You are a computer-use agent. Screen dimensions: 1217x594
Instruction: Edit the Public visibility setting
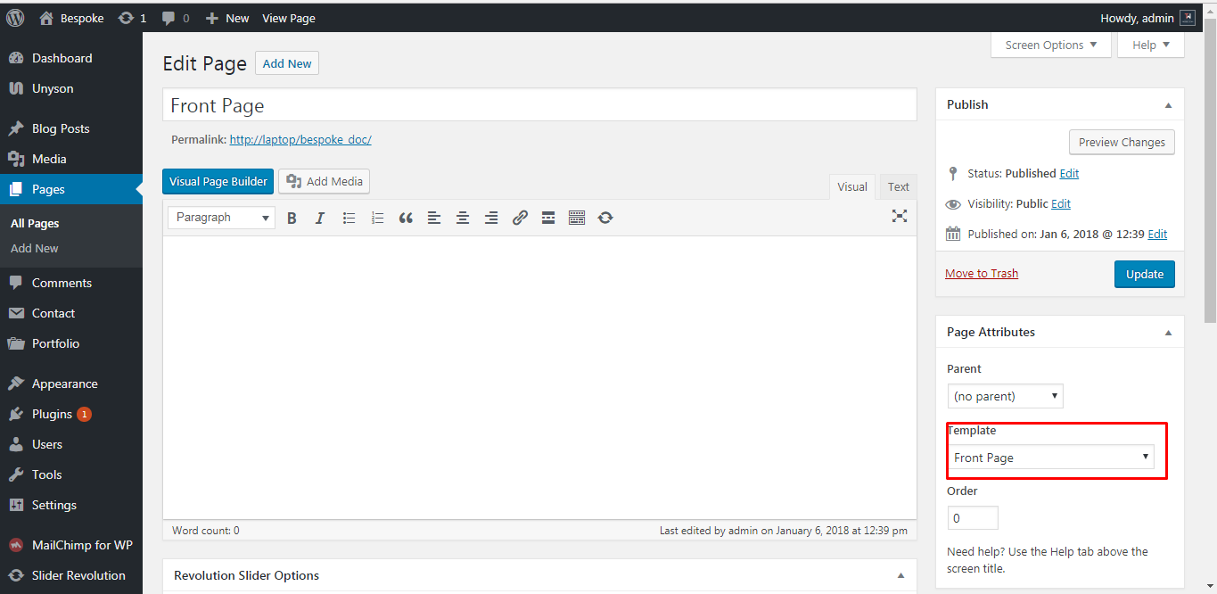click(1061, 204)
